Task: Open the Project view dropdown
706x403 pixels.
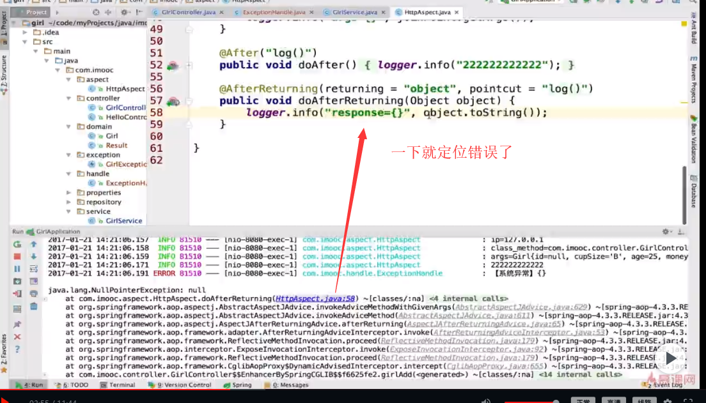Action: [57, 12]
